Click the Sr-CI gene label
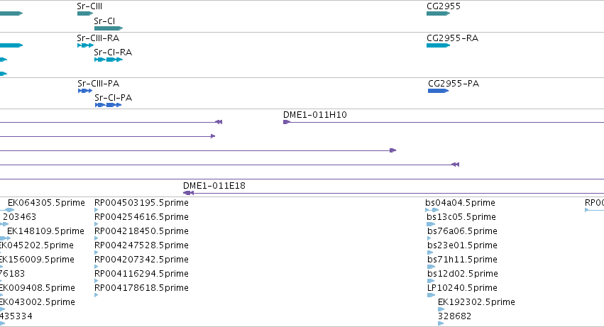This screenshot has height=327, width=604. click(104, 21)
